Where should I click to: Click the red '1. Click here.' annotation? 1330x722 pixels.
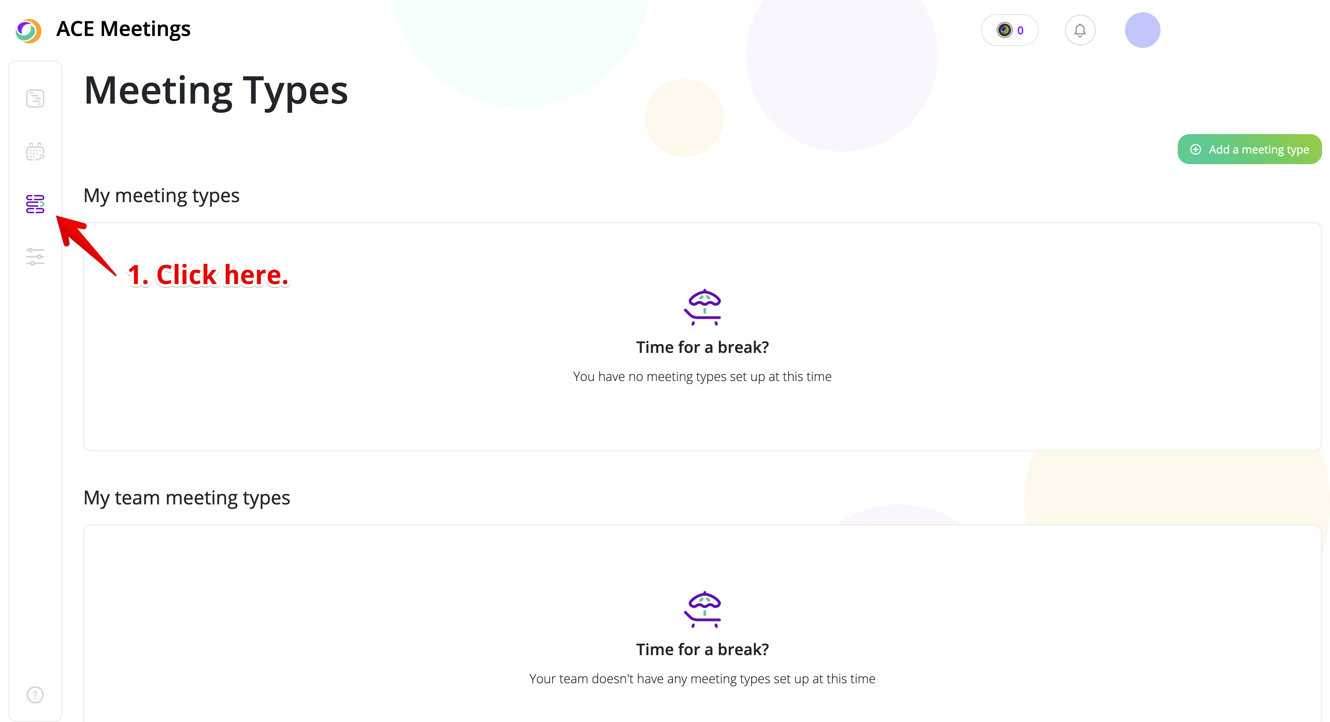[207, 275]
